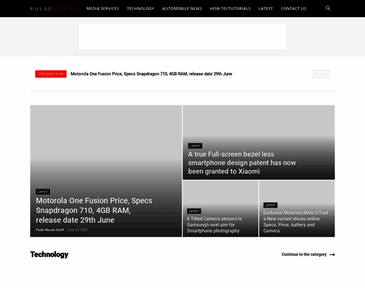Open trending Motorola One Fusion headline
Image resolution: width=365 pixels, height=288 pixels.
click(151, 74)
